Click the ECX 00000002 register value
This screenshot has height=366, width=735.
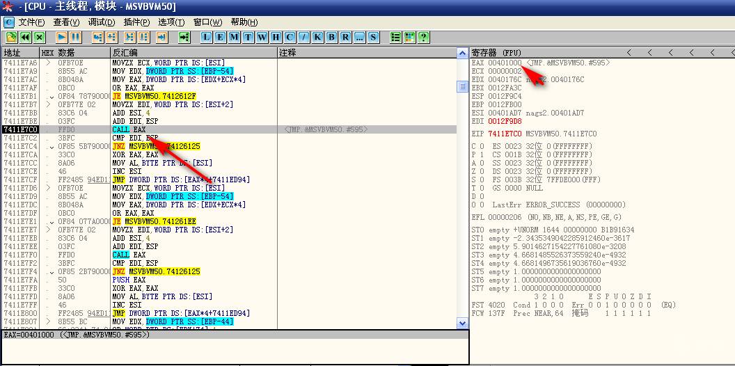[505, 71]
